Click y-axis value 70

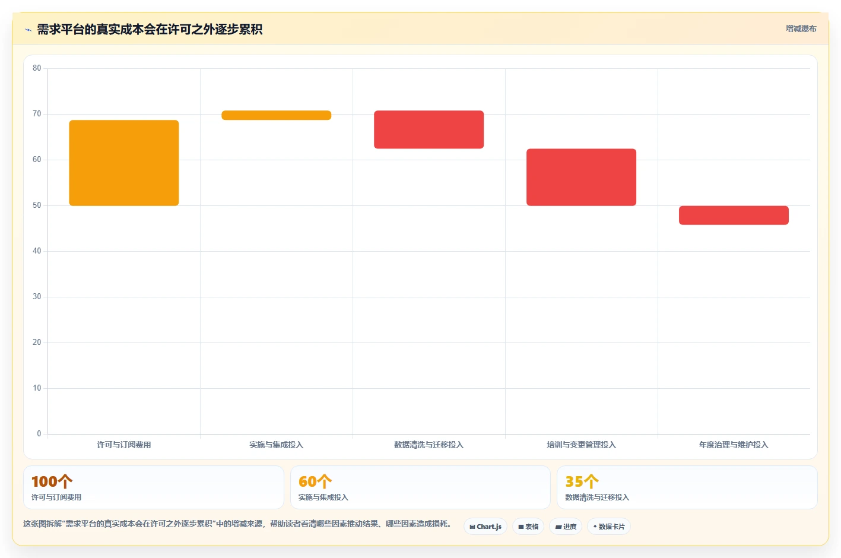click(37, 114)
